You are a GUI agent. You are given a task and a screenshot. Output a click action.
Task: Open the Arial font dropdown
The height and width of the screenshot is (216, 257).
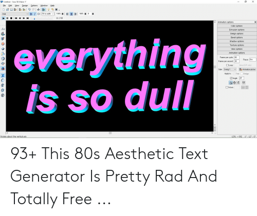click(x=15, y=14)
